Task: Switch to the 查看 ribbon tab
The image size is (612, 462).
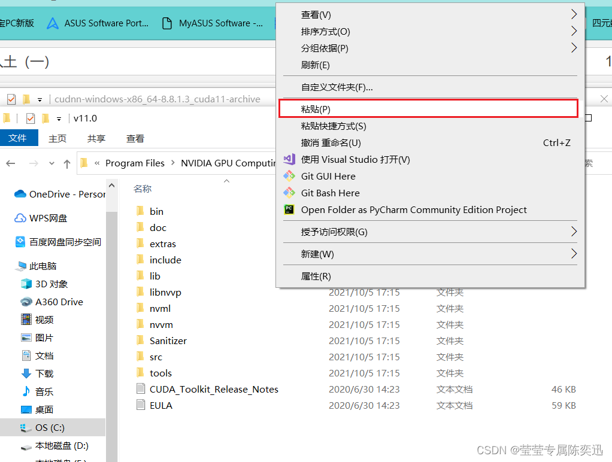Action: 135,138
